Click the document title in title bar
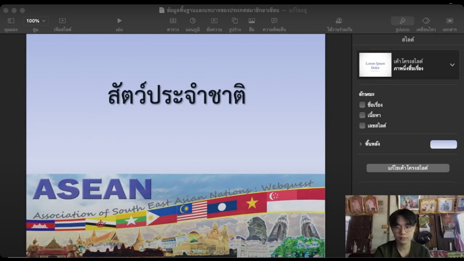This screenshot has width=464, height=261. click(223, 10)
